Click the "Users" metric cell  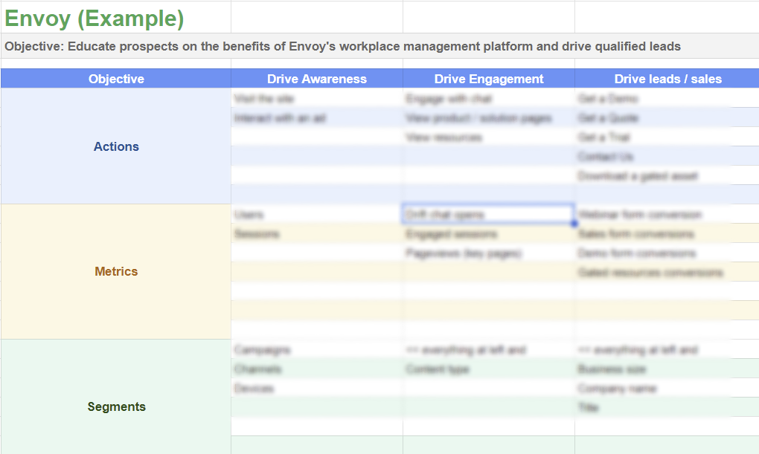[x=317, y=214]
